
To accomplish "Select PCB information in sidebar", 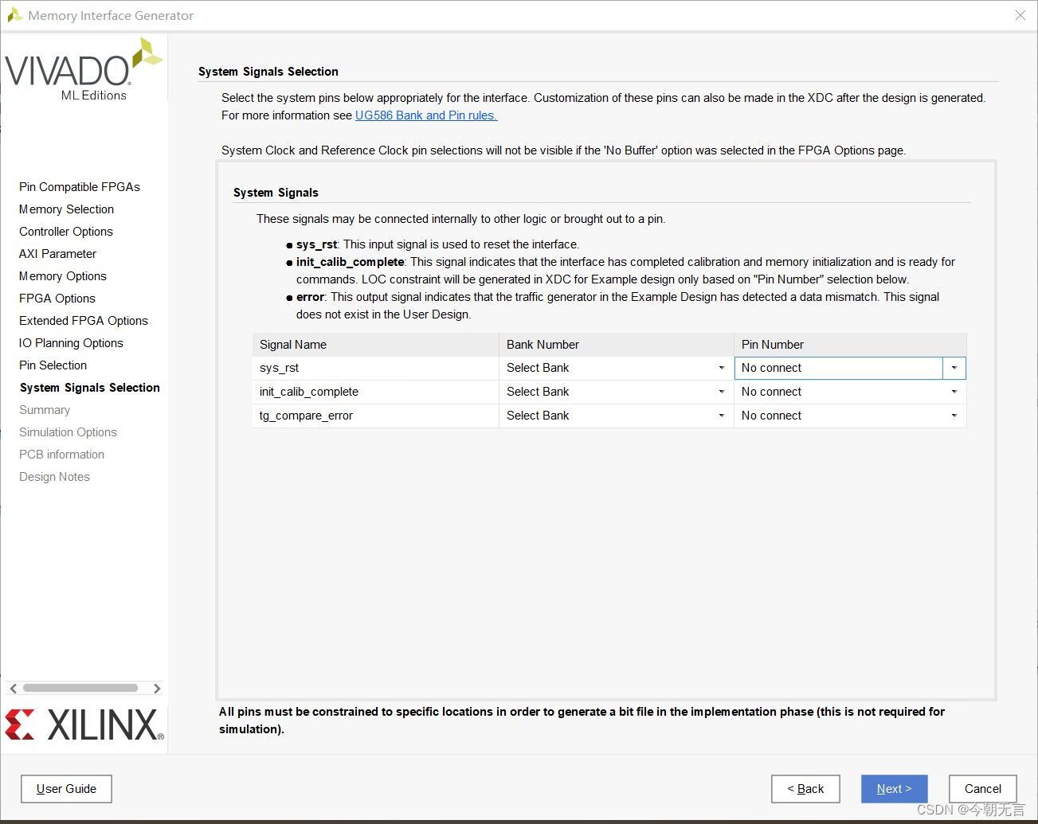I will pos(61,455).
